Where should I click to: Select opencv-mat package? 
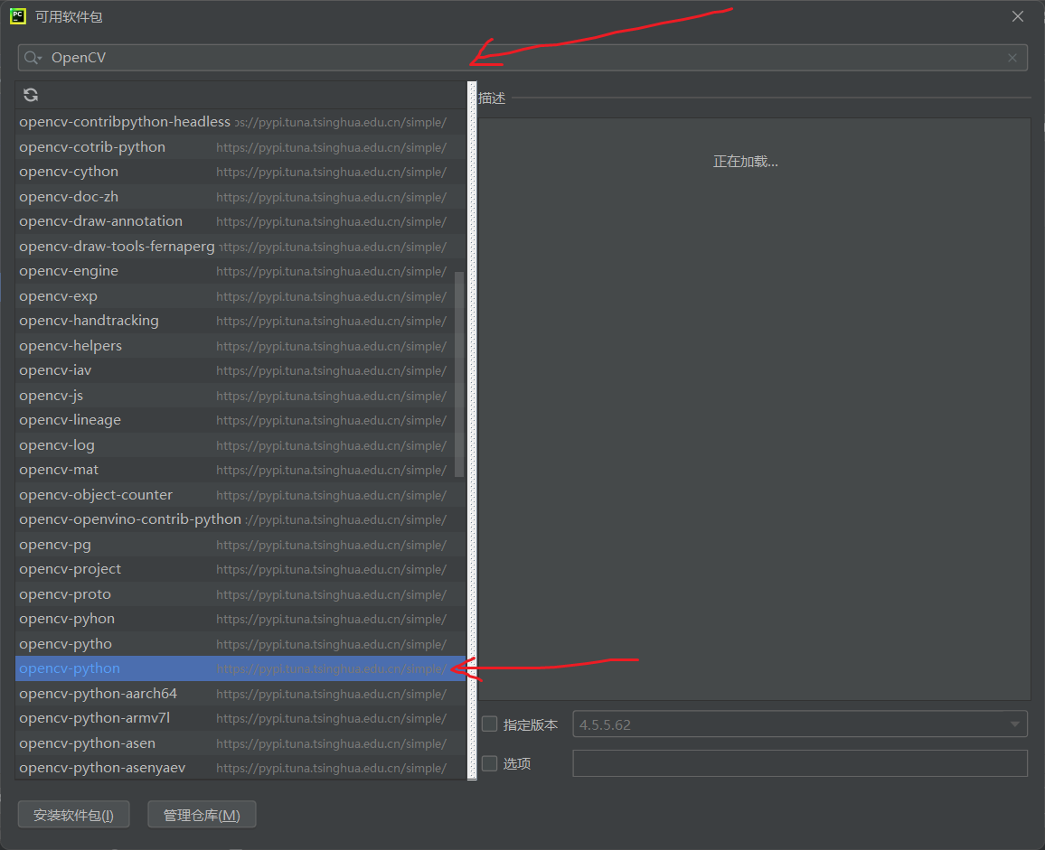[240, 470]
